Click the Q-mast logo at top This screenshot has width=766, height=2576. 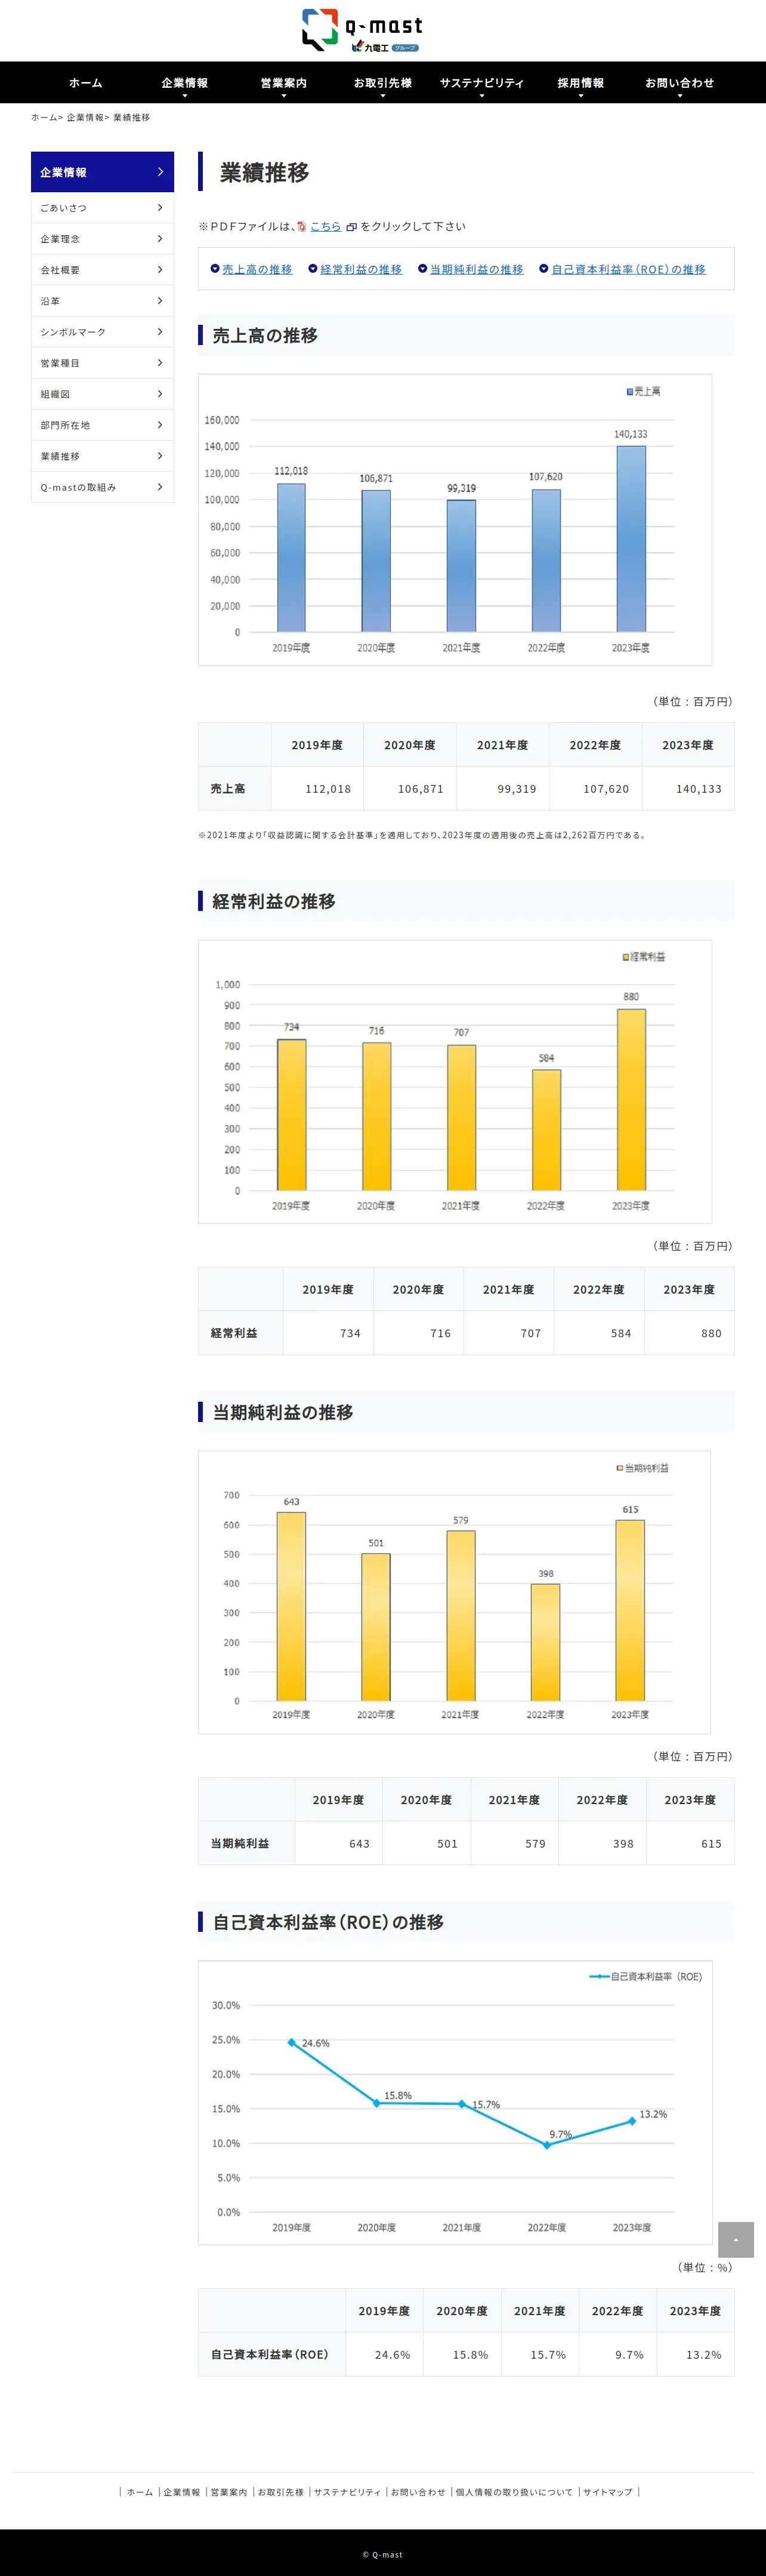coord(363,30)
